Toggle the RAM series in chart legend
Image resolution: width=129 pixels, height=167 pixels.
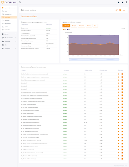pos(68,29)
